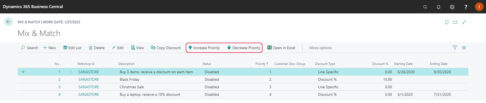Open the settings gear icon

click(x=452, y=7)
